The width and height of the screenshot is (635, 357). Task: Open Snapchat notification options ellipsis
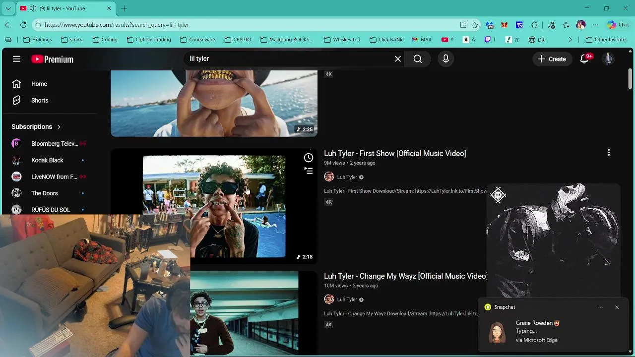point(601,307)
